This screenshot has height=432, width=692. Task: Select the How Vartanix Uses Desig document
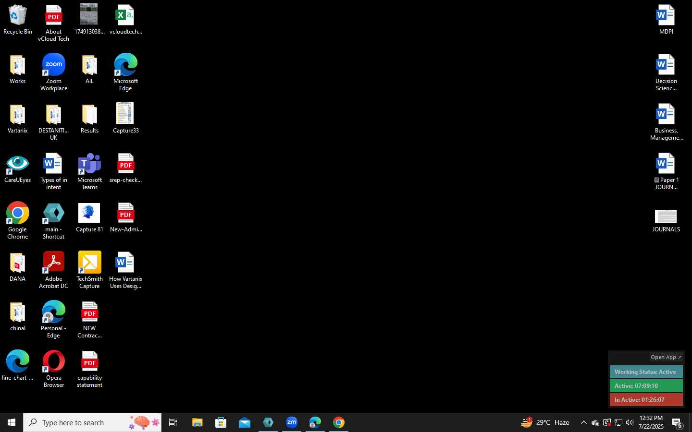125,270
